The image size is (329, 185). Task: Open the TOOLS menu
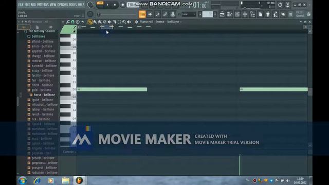(x=73, y=5)
